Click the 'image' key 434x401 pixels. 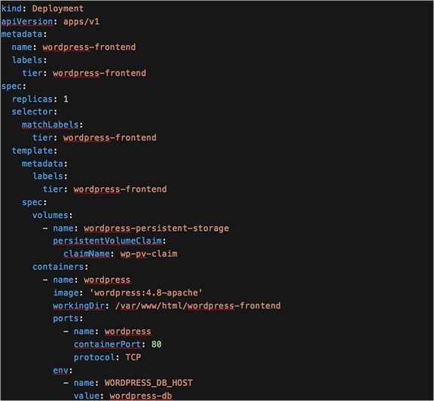pyautogui.click(x=66, y=292)
